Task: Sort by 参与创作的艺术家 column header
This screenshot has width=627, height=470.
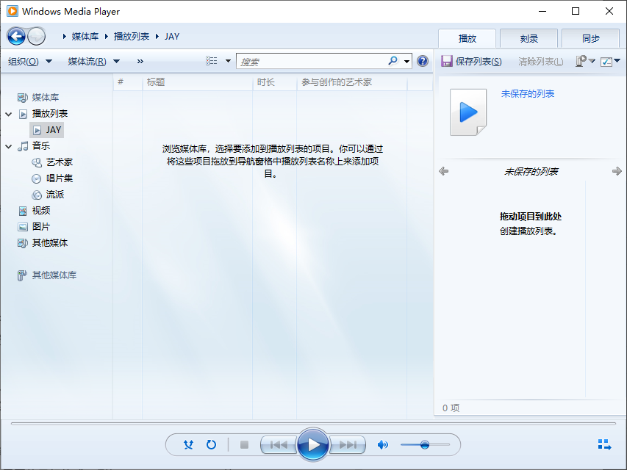Action: coord(352,82)
